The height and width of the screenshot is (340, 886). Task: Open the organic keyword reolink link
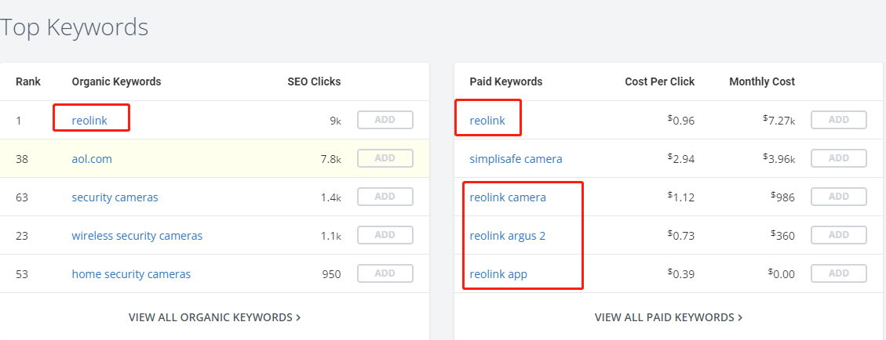[89, 120]
